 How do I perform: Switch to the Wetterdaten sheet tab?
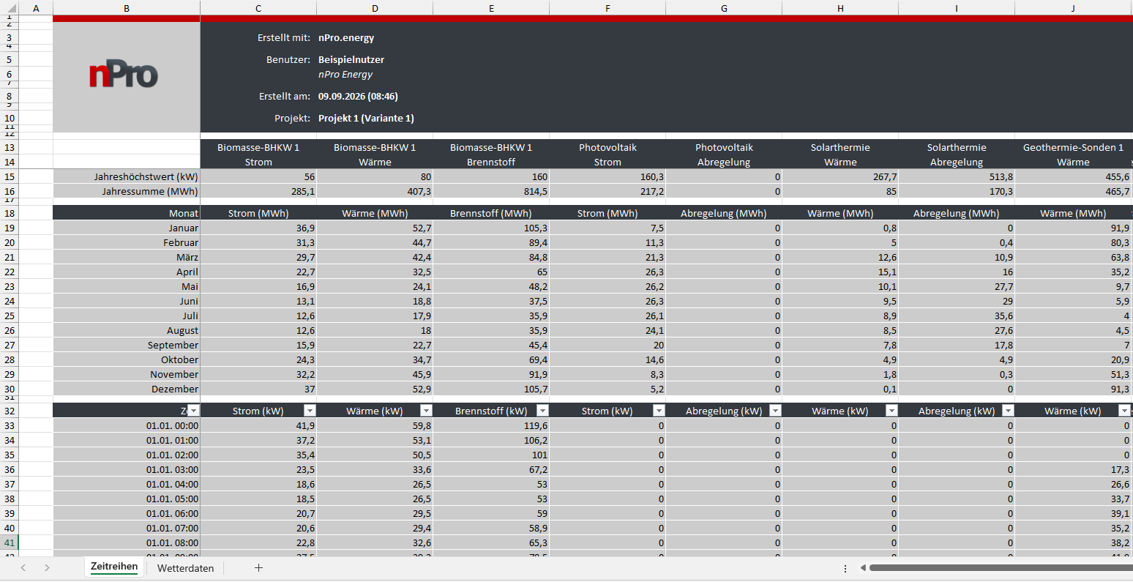(x=186, y=568)
